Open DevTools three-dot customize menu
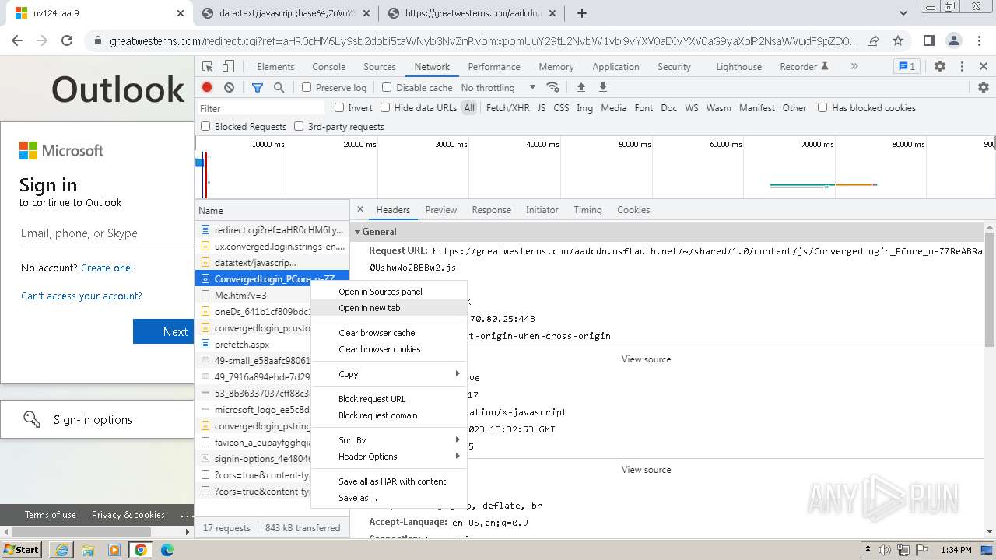Screen dimensions: 996x560 point(962,67)
